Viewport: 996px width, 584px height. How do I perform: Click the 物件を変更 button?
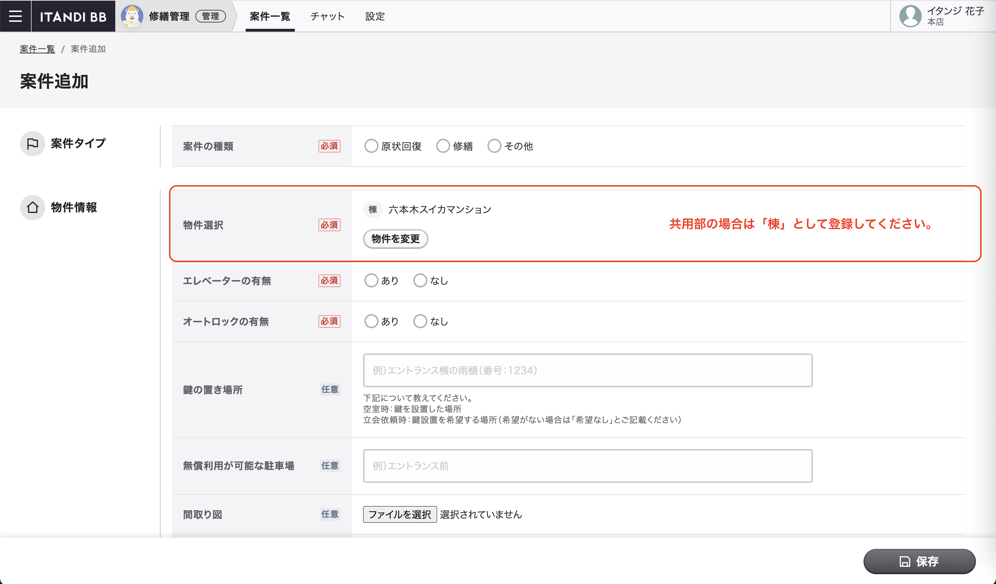(395, 239)
